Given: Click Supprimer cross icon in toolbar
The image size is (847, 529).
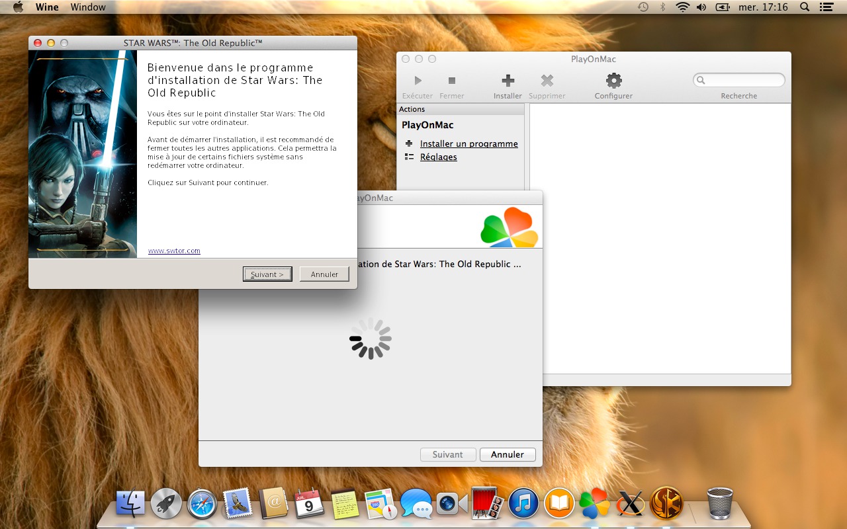Looking at the screenshot, I should [x=547, y=81].
